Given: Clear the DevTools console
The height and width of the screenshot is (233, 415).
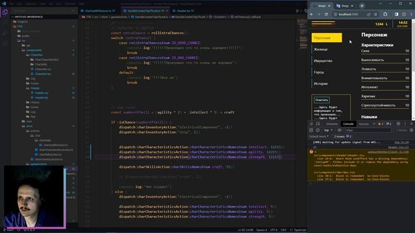Looking at the screenshot, I should [318, 130].
